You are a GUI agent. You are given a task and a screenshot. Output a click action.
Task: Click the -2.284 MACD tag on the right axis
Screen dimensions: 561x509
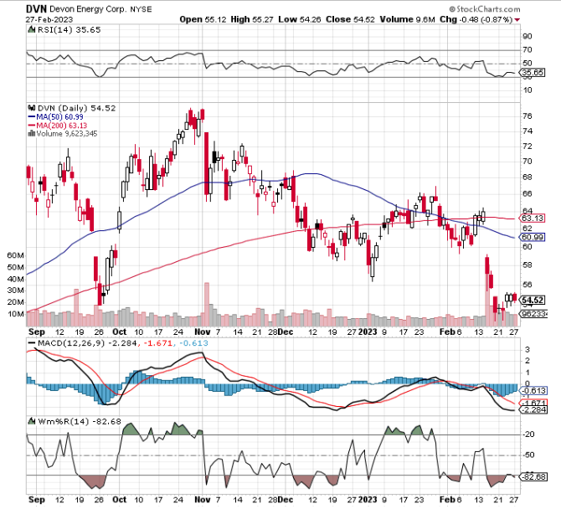[x=533, y=410]
